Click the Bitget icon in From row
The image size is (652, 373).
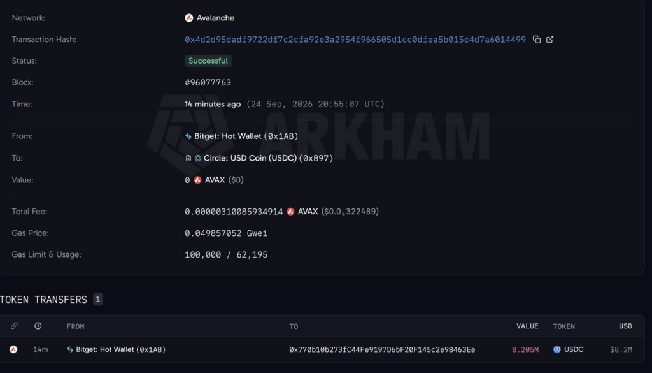point(188,136)
